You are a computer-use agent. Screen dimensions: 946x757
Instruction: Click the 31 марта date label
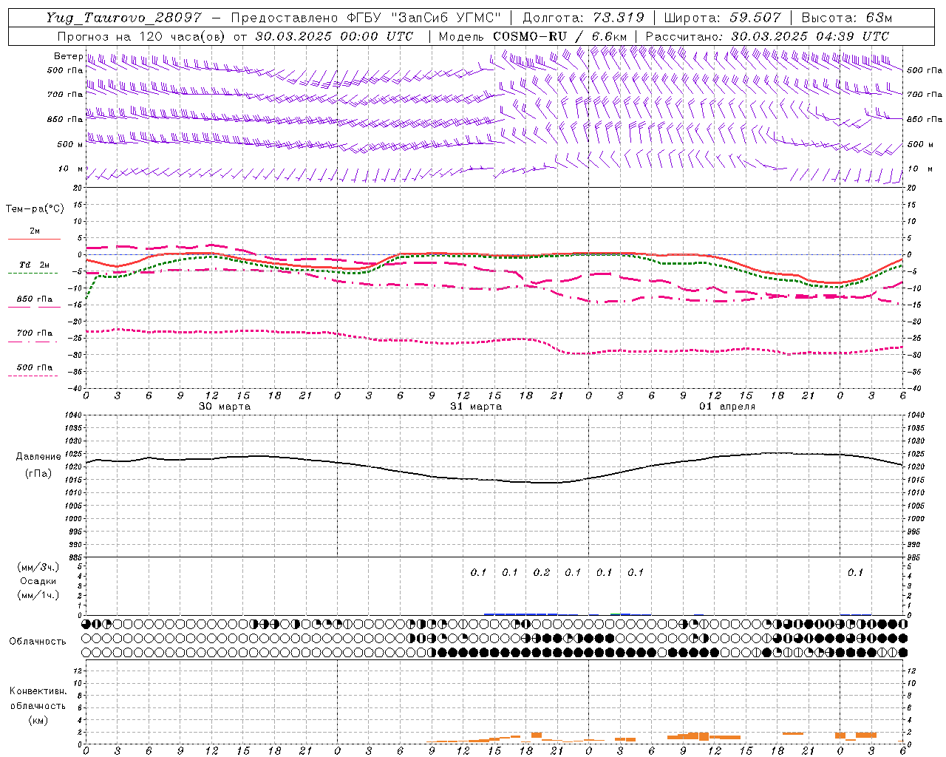[x=476, y=407]
